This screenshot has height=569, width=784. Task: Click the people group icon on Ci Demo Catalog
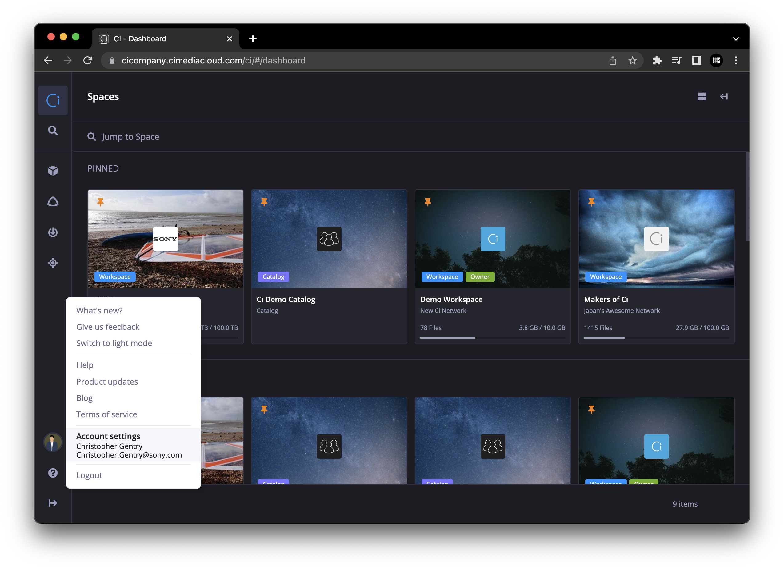pos(329,239)
